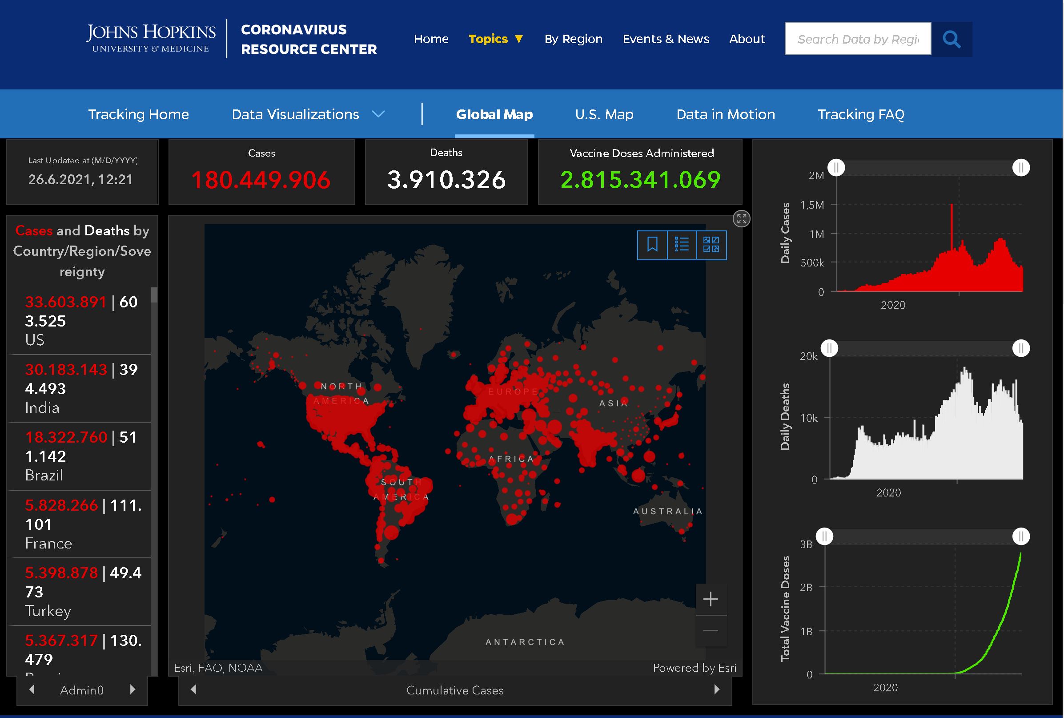Click the total Deaths count 3.910.326
1064x718 pixels.
[x=446, y=180]
